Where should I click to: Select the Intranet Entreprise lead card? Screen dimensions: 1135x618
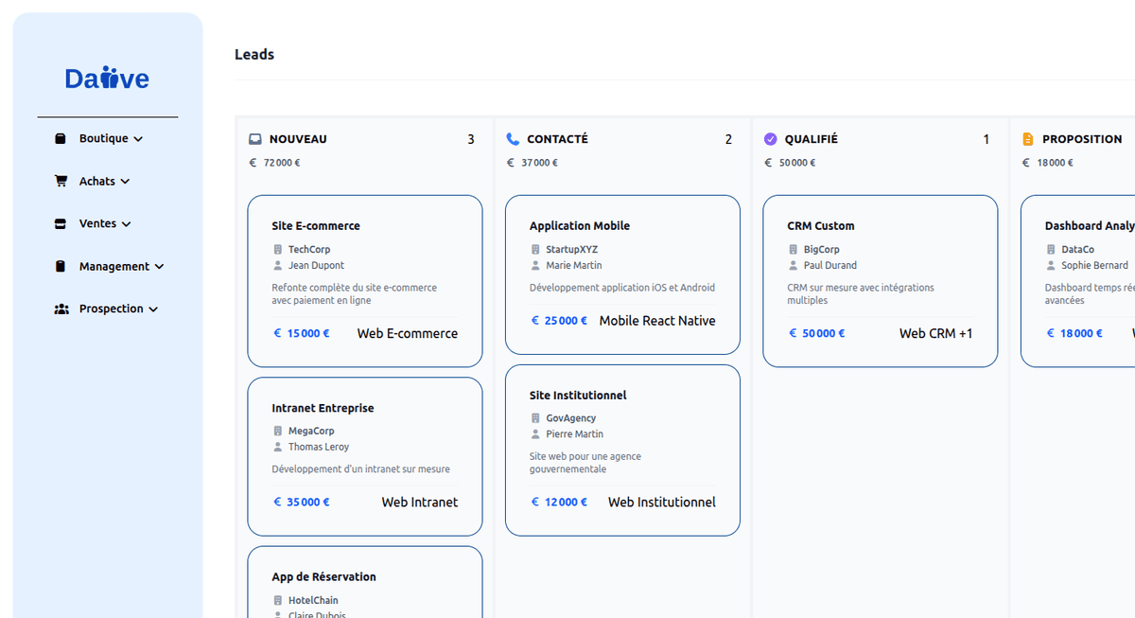tap(364, 456)
